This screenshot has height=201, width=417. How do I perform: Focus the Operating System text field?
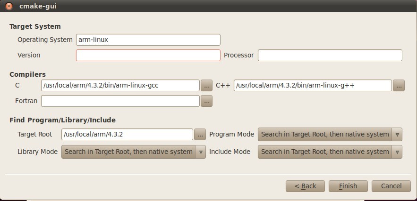click(148, 40)
